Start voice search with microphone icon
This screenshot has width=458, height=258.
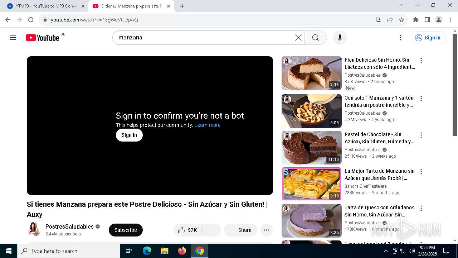(340, 38)
